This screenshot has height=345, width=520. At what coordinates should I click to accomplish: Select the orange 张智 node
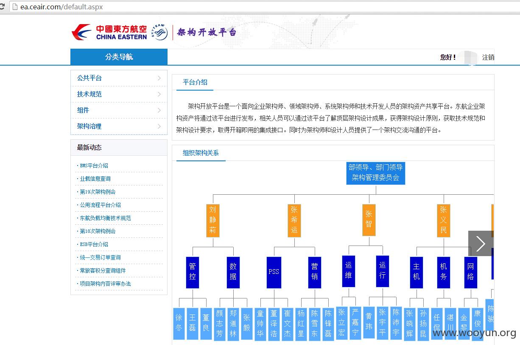(x=369, y=220)
